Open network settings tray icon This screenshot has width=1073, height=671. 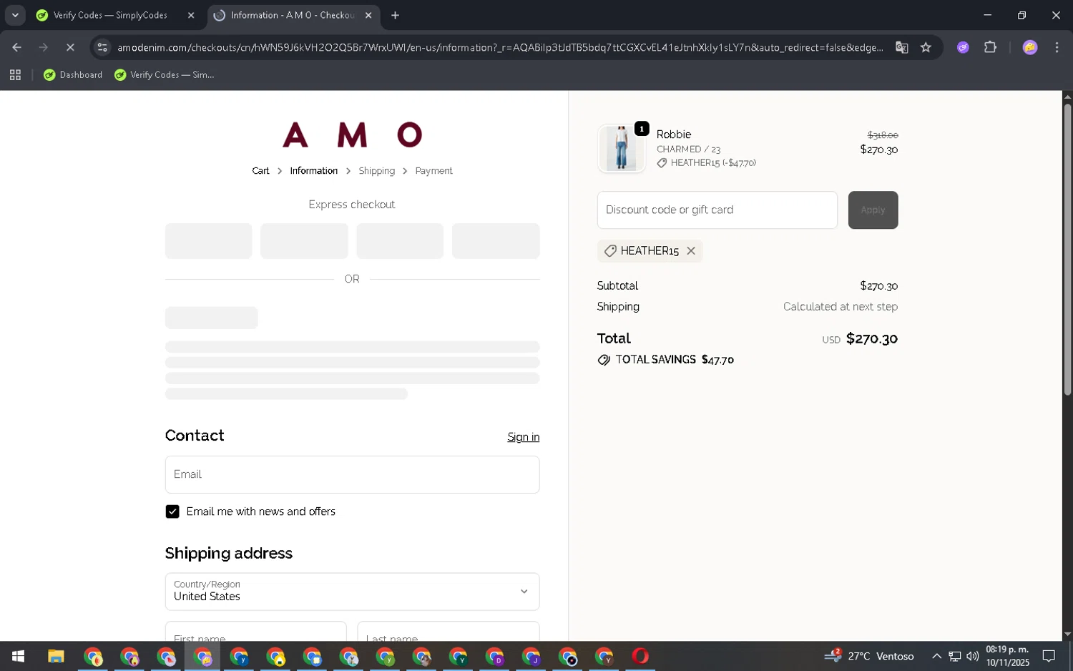(x=954, y=656)
